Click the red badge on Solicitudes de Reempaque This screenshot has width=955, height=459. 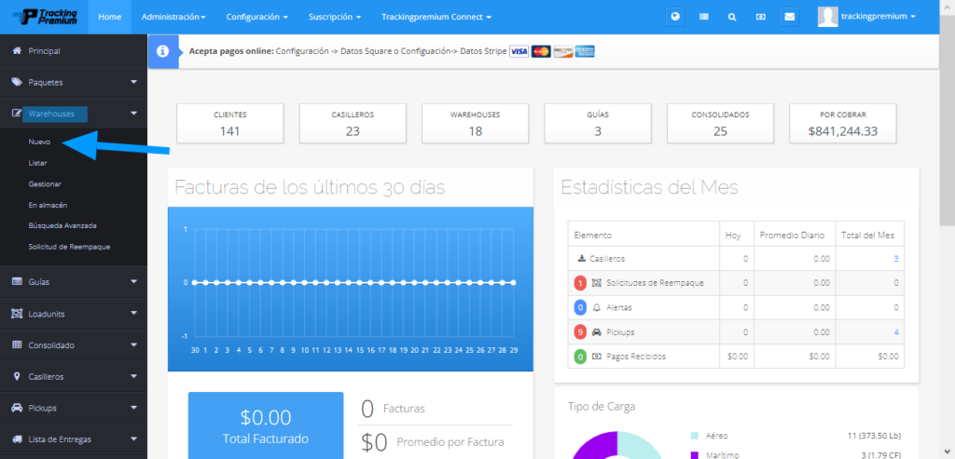tap(580, 283)
